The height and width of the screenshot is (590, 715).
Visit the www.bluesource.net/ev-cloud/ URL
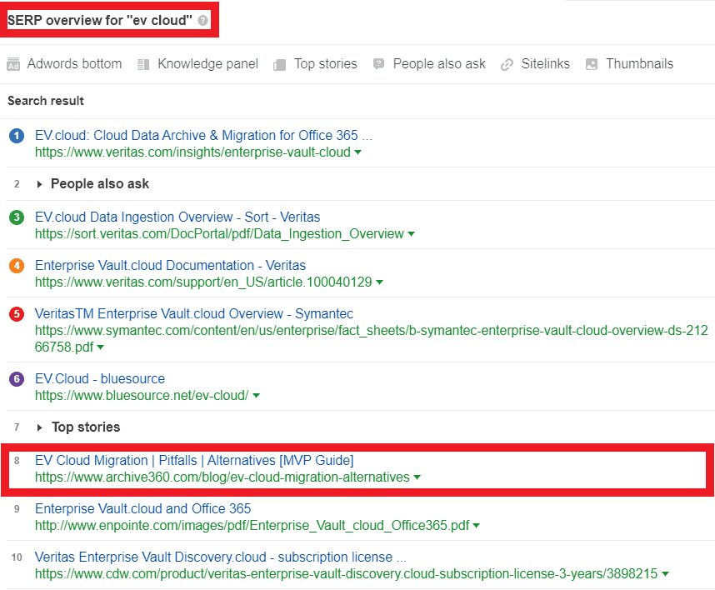coord(142,396)
